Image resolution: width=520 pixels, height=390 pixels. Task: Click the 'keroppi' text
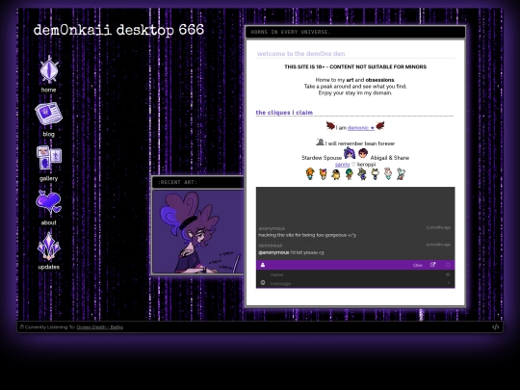coord(367,164)
